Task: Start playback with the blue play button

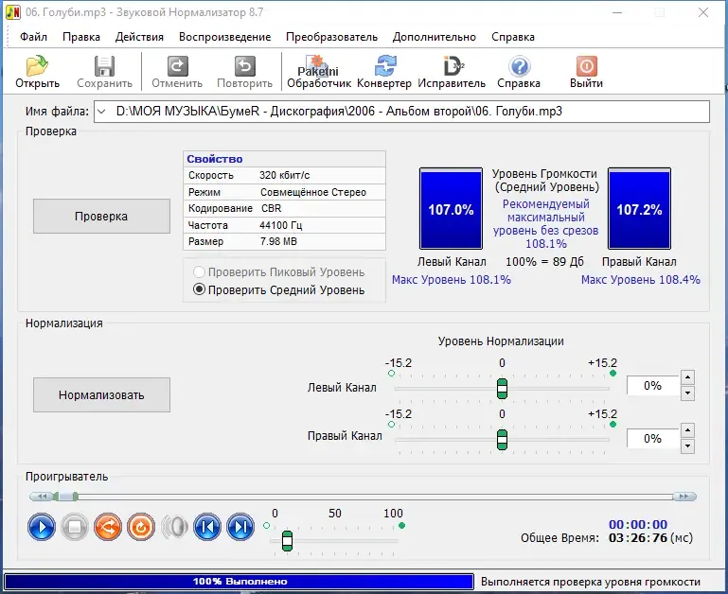Action: click(x=42, y=527)
